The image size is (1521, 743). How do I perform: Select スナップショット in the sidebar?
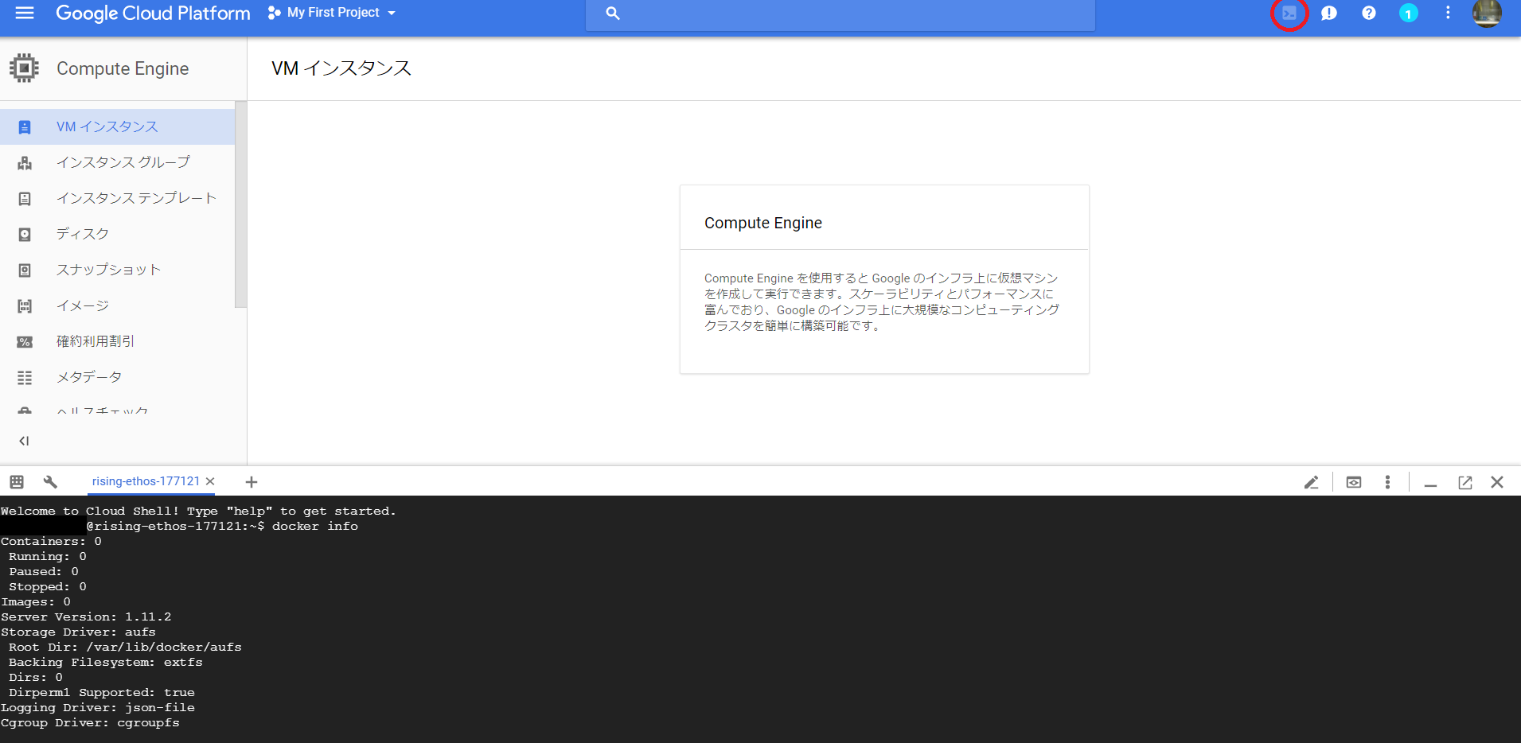(109, 269)
